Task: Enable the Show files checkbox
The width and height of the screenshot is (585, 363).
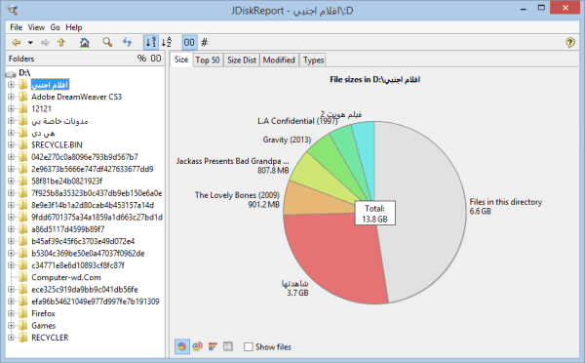Action: pyautogui.click(x=248, y=347)
